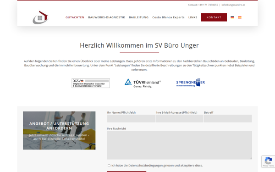Click the Herzlich Willkommen heading text
This screenshot has height=172, width=275.
pyautogui.click(x=139, y=45)
